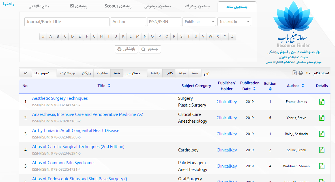Open Atlas of Cardiac Surgical Techniques link

[78, 147]
